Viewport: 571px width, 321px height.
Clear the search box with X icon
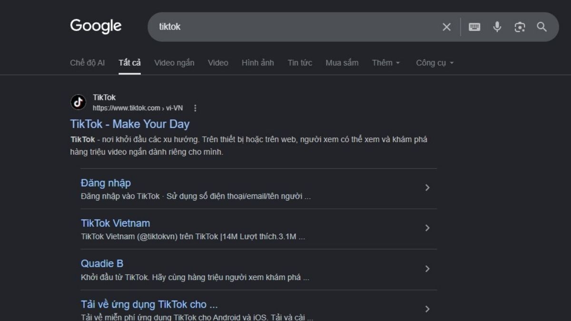point(446,27)
